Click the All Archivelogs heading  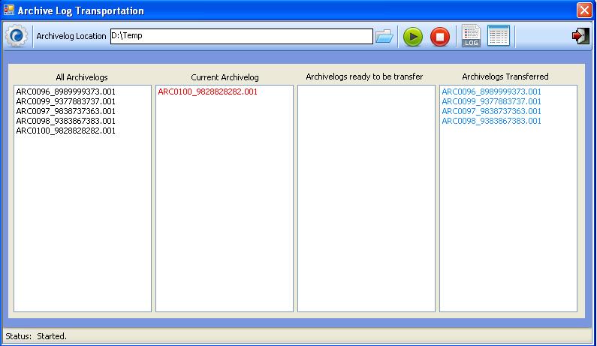coord(82,77)
